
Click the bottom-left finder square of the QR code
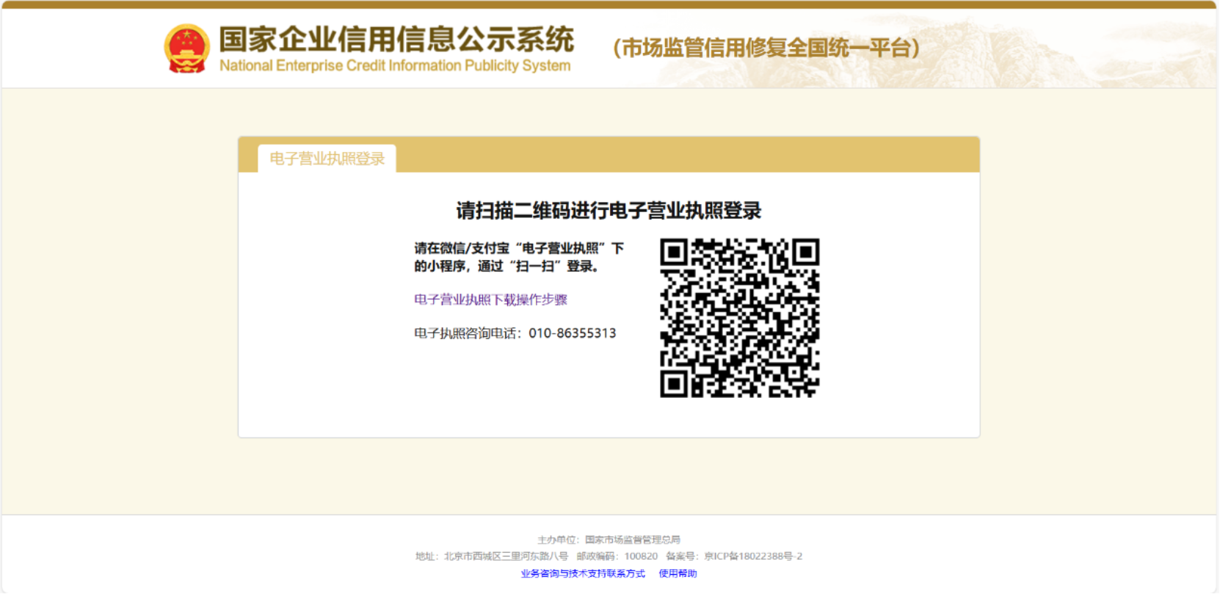674,383
